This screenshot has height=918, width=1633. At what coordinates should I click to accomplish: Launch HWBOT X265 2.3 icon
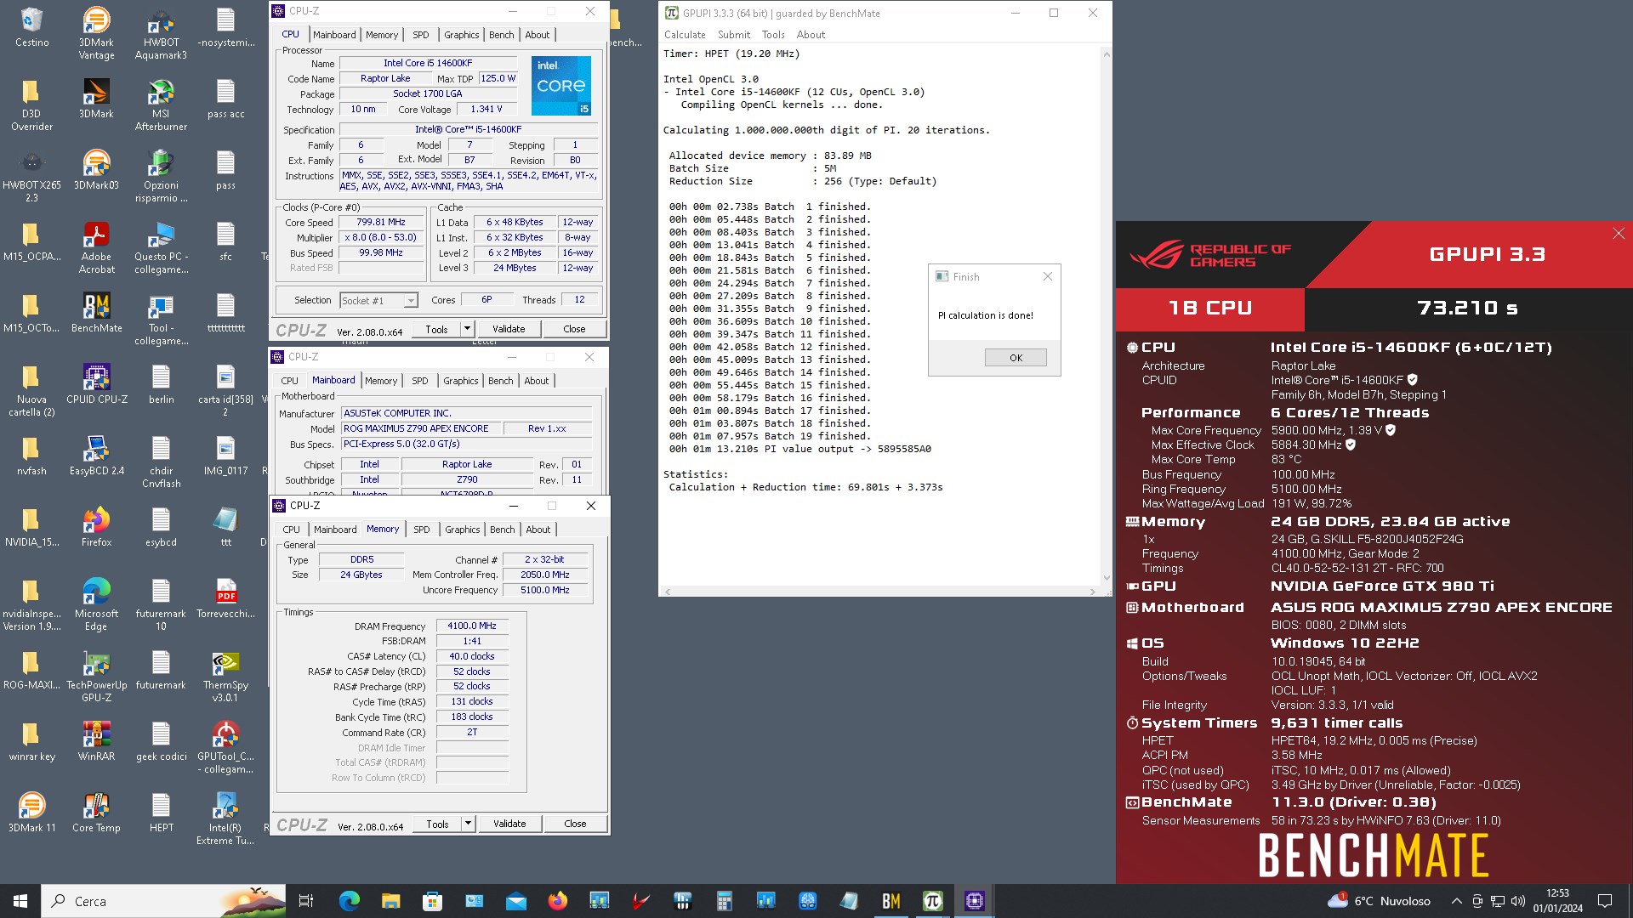[x=31, y=177]
